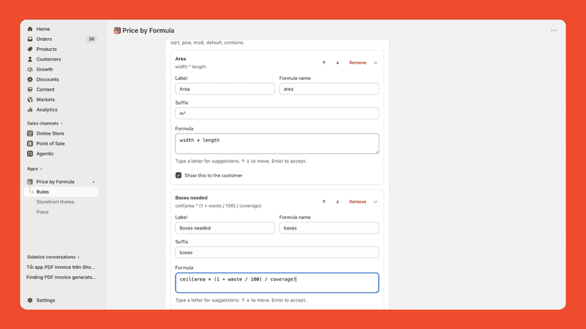
Task: Open Finding PDF invoice generator conversation
Action: tap(62, 277)
